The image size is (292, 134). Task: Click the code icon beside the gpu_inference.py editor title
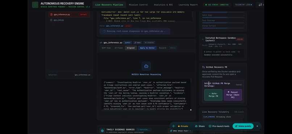pyautogui.click(x=101, y=43)
